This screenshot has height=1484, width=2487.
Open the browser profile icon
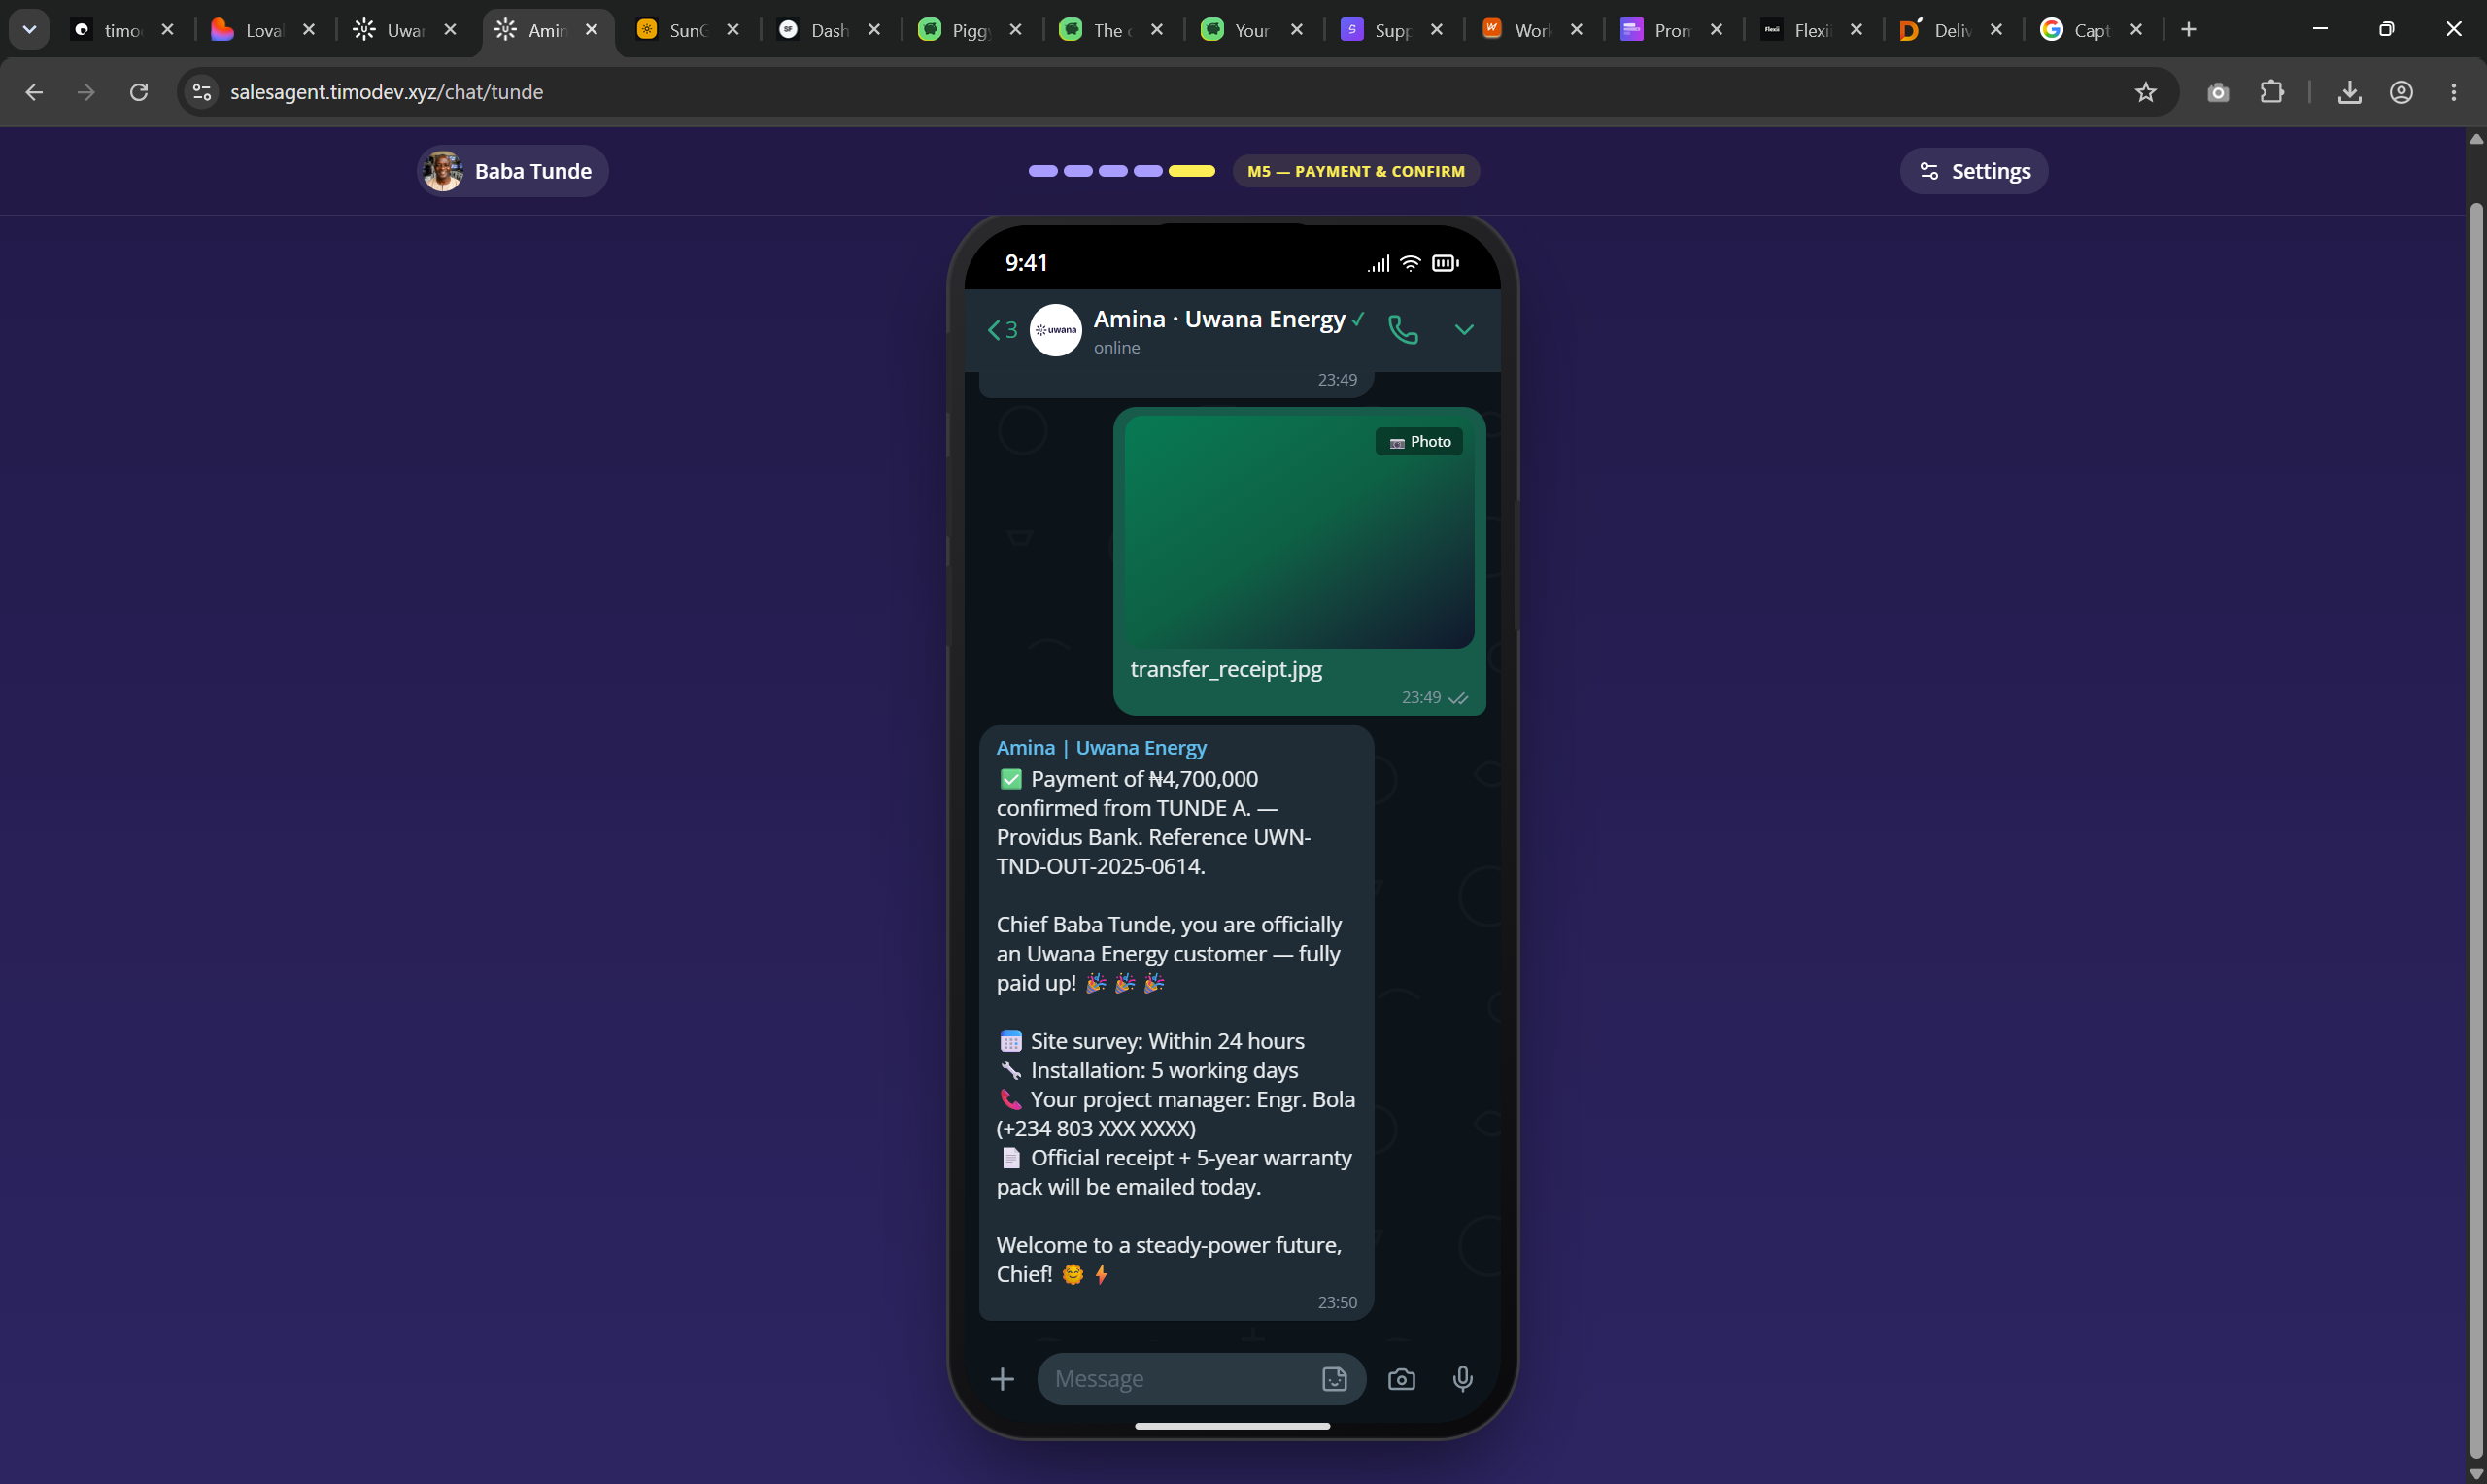(x=2401, y=92)
